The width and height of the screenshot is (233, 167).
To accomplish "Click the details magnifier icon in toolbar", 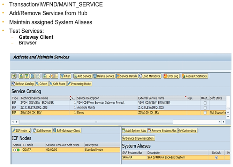I will (14, 76).
